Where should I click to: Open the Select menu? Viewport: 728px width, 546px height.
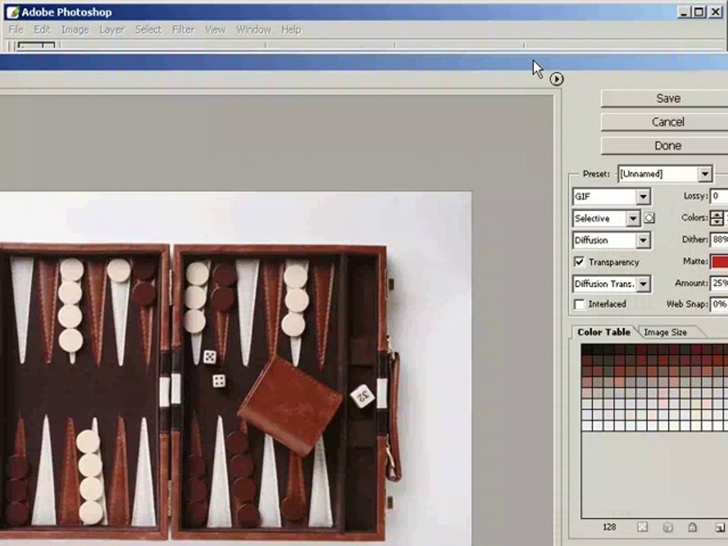click(148, 30)
